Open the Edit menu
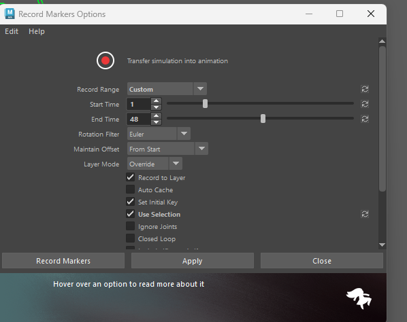 coord(12,31)
